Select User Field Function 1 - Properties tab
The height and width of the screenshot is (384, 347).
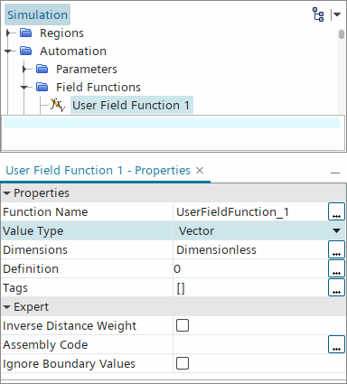98,171
